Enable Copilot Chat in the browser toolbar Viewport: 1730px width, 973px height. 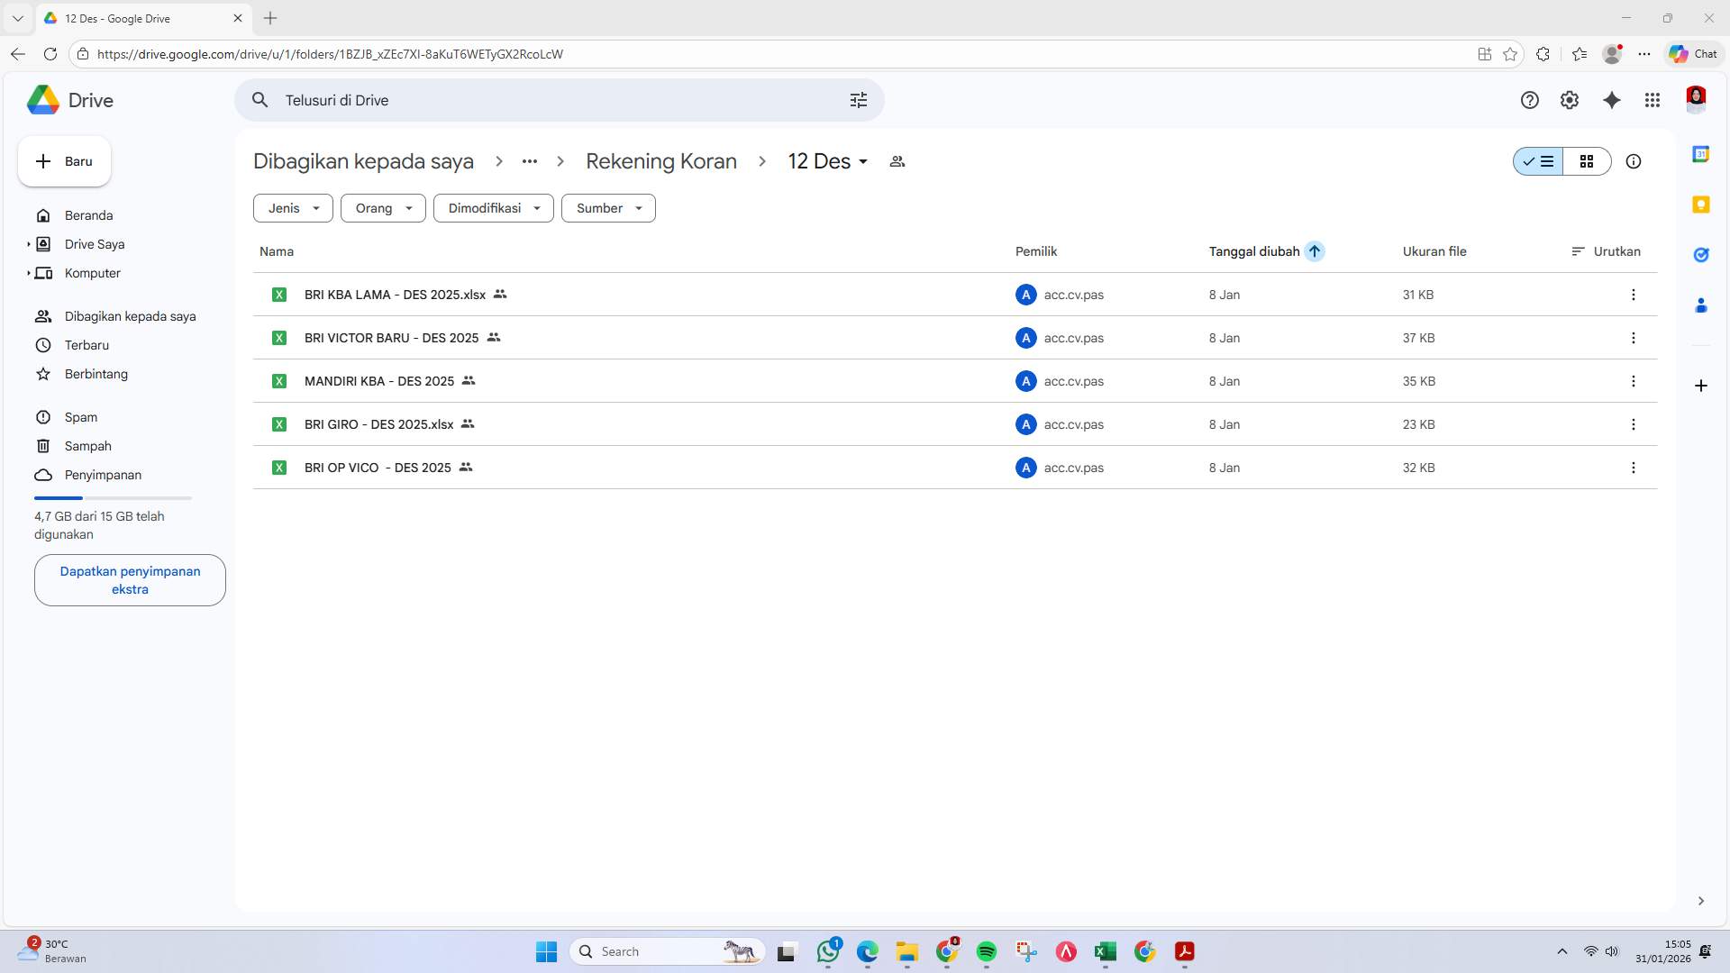(1690, 53)
